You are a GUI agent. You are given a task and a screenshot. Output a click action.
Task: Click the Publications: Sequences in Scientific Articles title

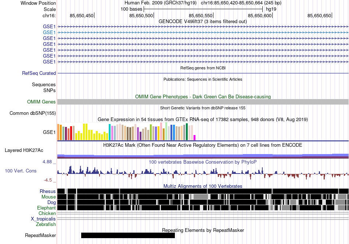(203, 79)
